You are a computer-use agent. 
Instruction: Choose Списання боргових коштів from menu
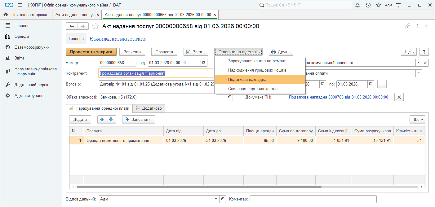coord(253,89)
